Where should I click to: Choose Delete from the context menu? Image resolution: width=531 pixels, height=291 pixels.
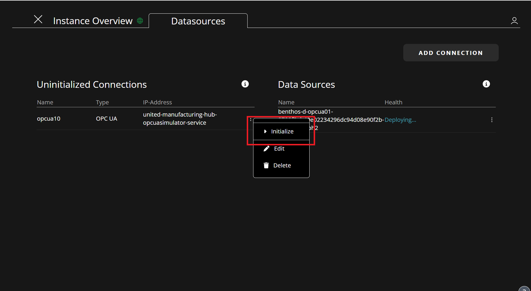[x=282, y=165]
